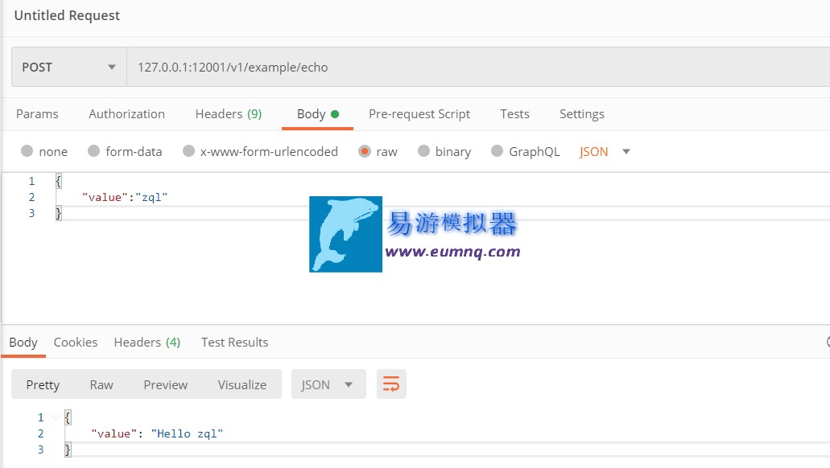The height and width of the screenshot is (468, 830).
Task: Collapse the response JSON fold arrow
Action: point(56,417)
